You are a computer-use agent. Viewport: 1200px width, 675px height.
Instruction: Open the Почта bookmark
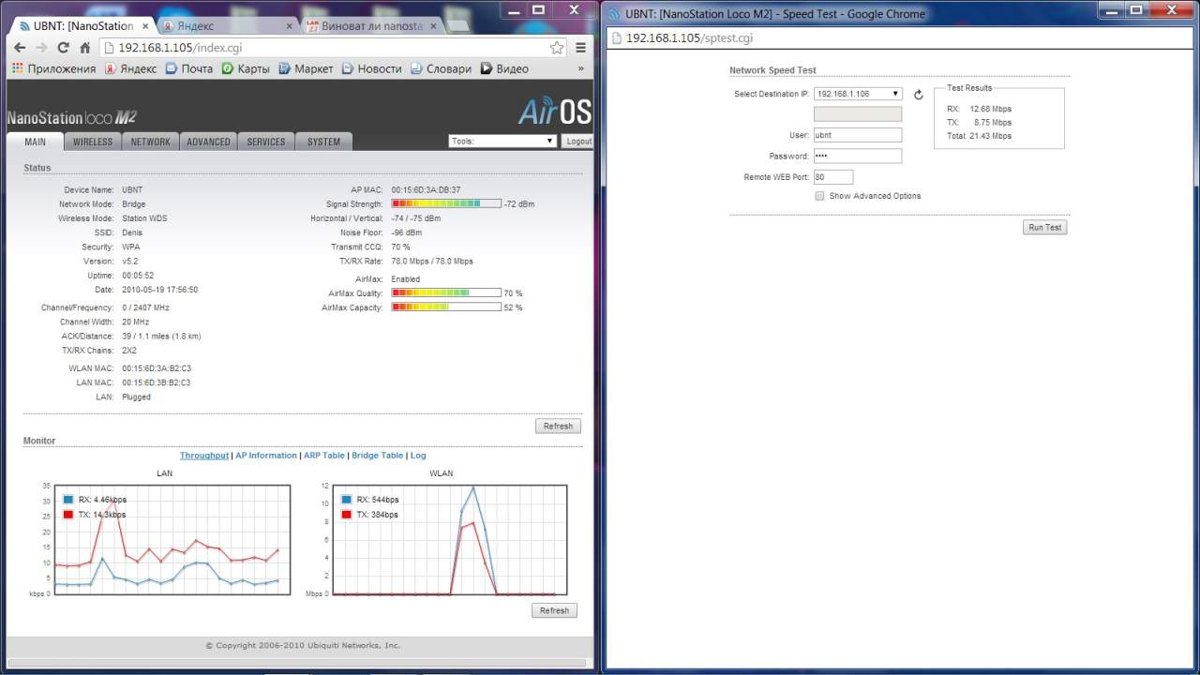point(188,68)
